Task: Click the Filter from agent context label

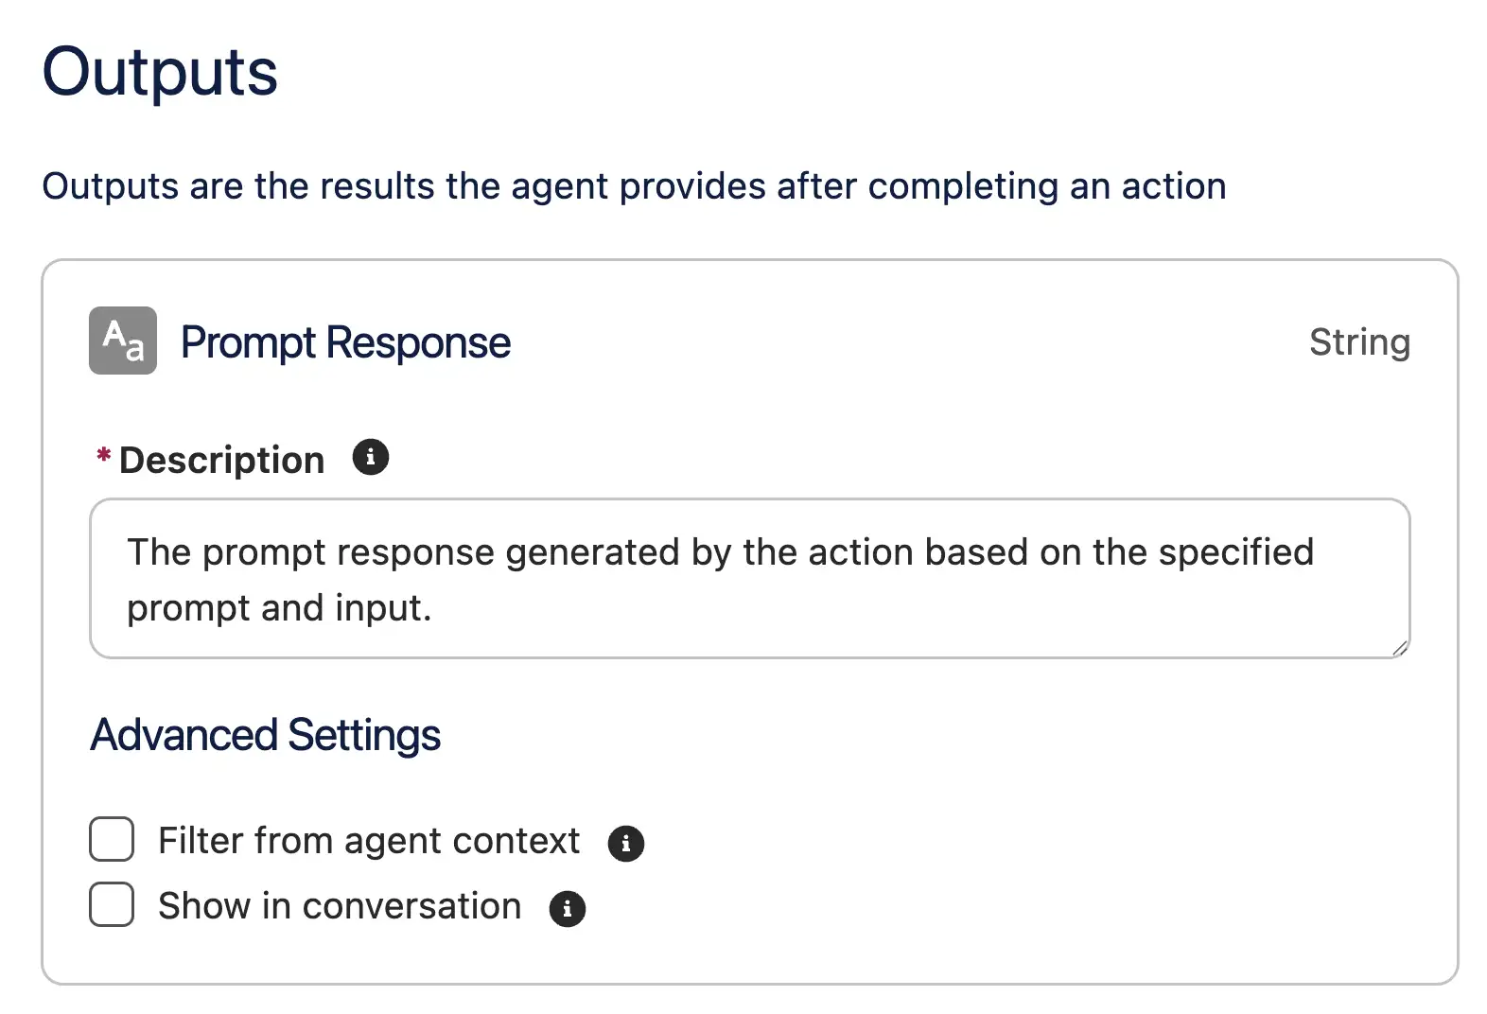Action: (369, 841)
